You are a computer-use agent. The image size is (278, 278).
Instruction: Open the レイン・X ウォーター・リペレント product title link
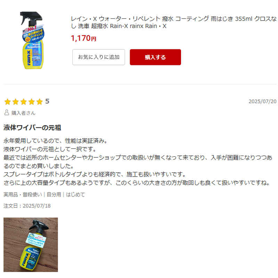pos(174,22)
